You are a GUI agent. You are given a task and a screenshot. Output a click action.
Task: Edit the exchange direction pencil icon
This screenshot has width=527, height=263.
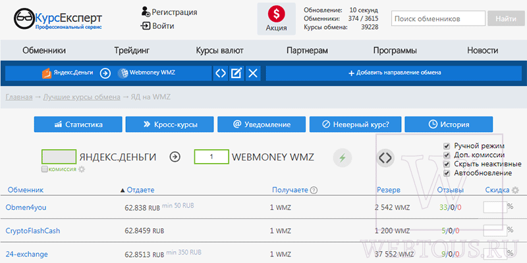[236, 73]
